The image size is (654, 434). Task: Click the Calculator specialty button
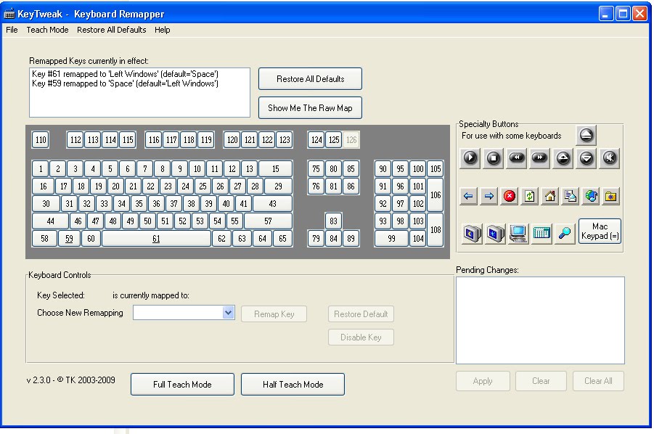point(541,234)
